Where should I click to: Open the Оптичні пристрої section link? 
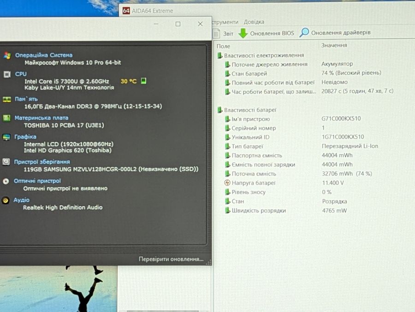[x=37, y=181]
